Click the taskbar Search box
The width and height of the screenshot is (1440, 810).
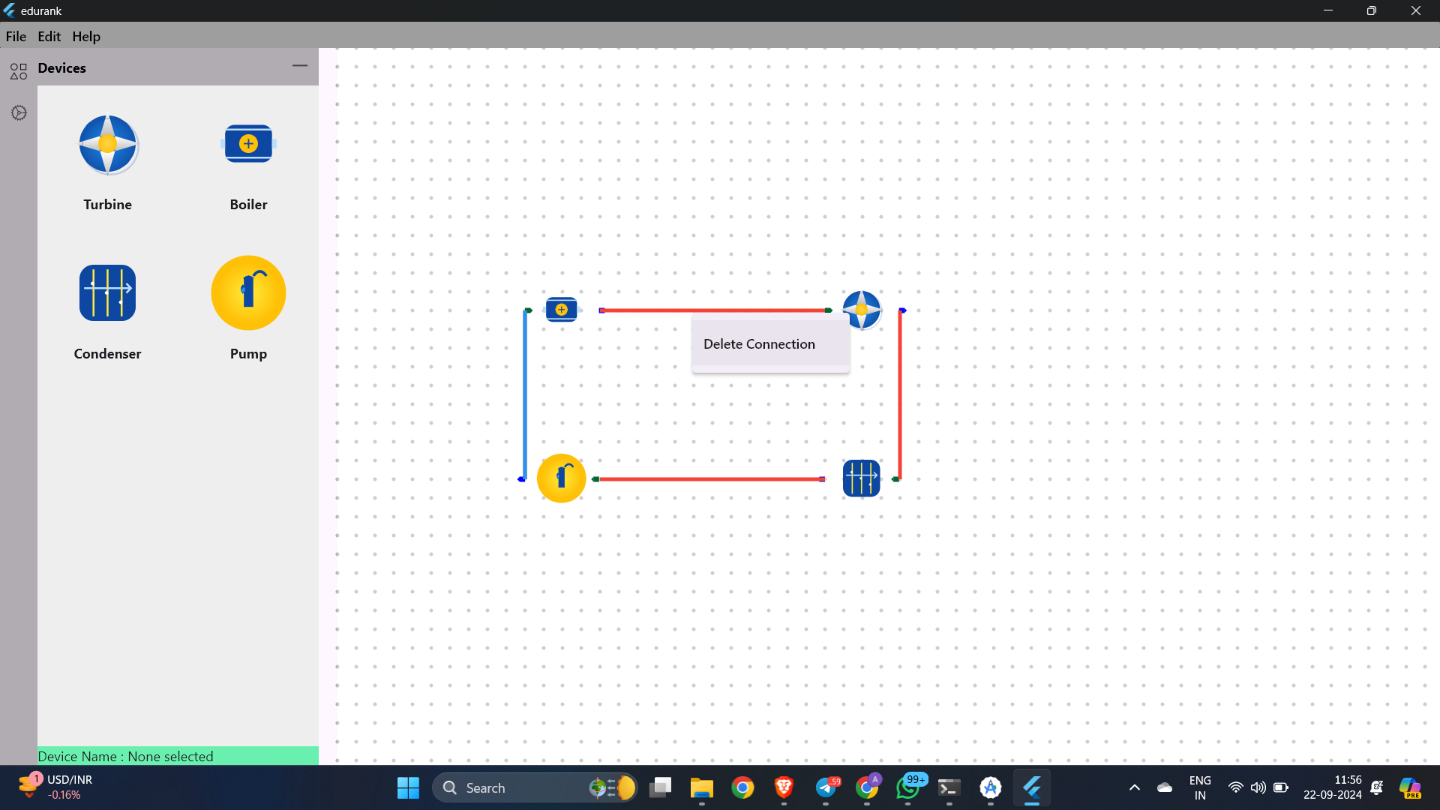535,787
